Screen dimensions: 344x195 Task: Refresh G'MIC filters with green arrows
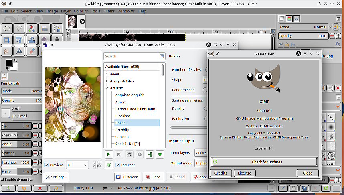tap(109, 165)
